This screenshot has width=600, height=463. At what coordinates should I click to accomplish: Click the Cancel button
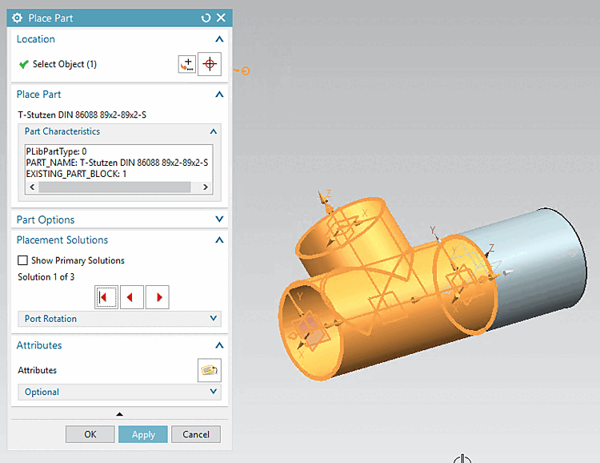[x=196, y=434]
